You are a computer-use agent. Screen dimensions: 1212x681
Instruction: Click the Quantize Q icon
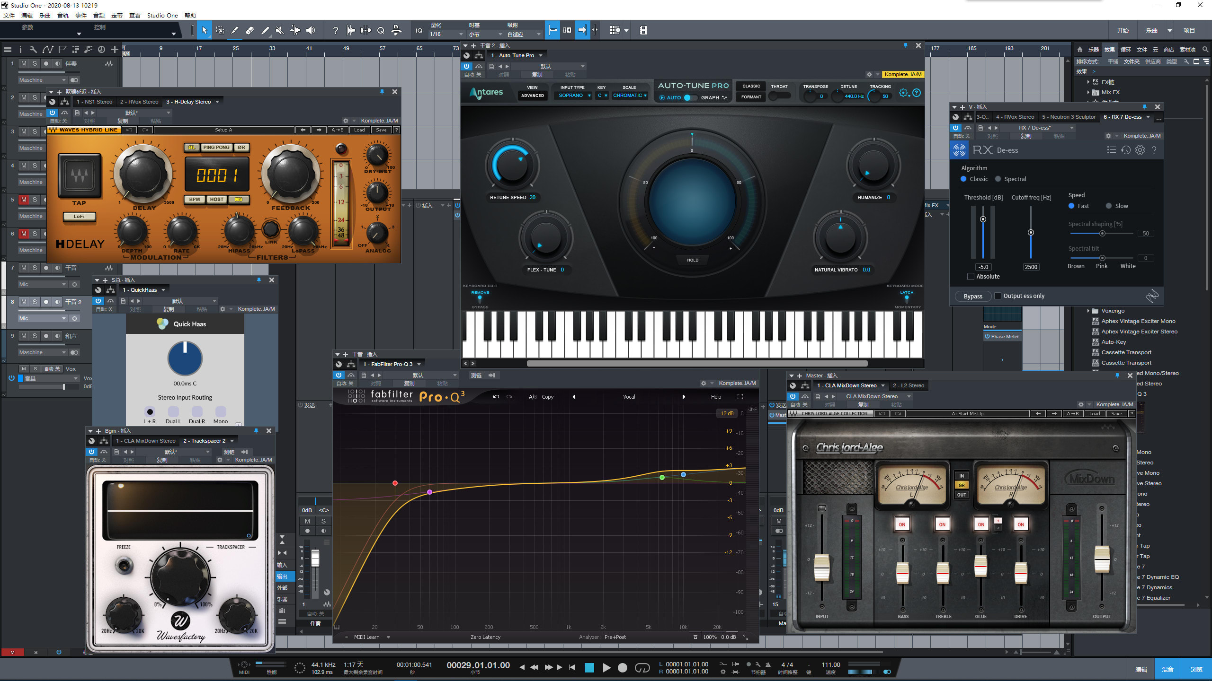tap(381, 30)
